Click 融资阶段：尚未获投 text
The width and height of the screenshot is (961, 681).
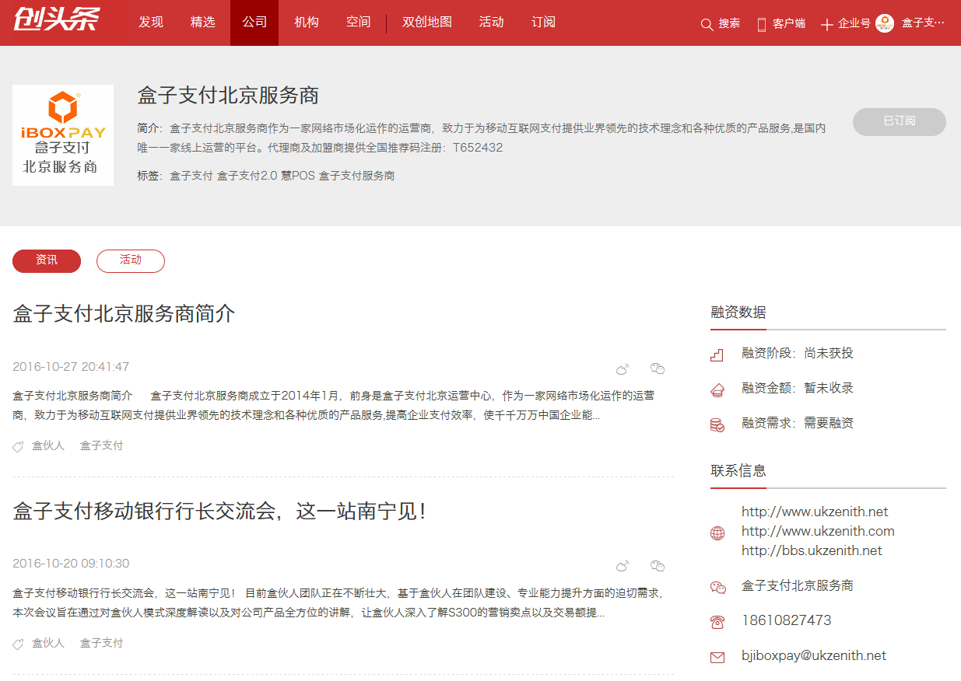[x=798, y=354]
